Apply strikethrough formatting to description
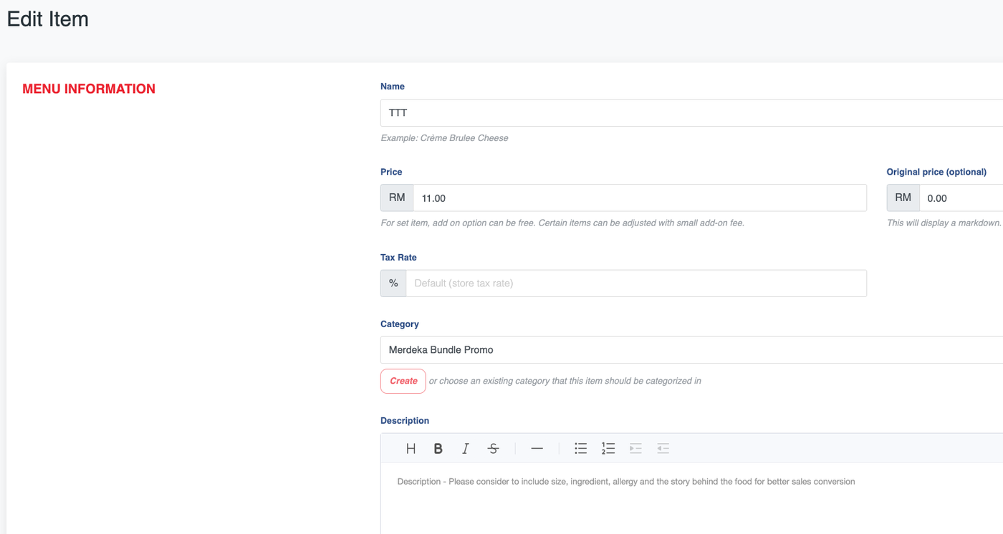Viewport: 1003px width, 534px height. pyautogui.click(x=493, y=449)
